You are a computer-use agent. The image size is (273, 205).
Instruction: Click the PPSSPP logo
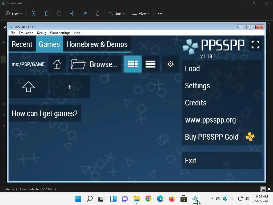(214, 46)
